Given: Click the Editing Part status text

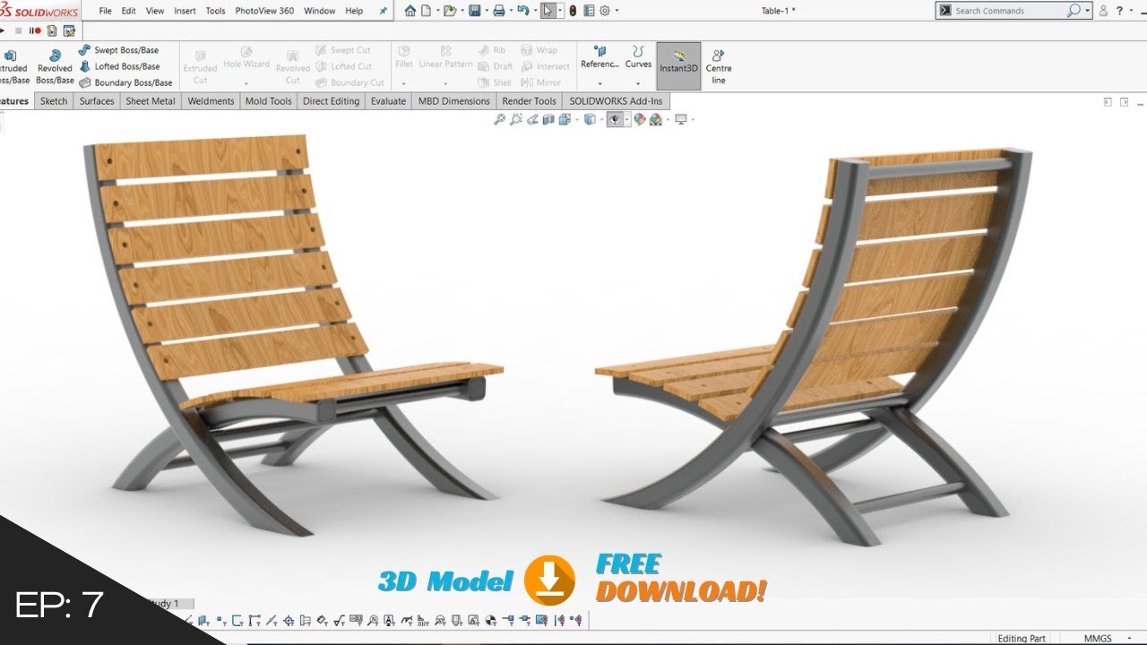Looking at the screenshot, I should click(1022, 638).
